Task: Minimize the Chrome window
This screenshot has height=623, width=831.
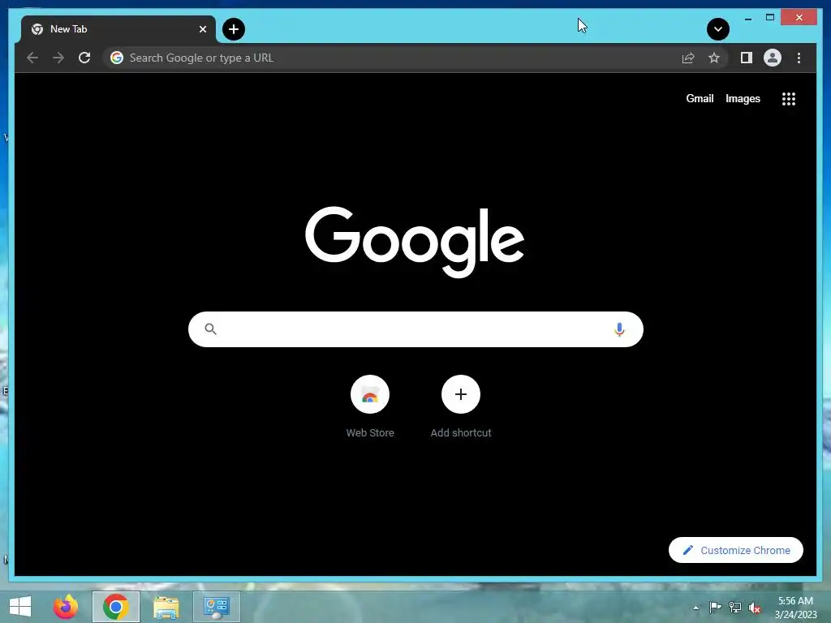Action: pos(747,18)
